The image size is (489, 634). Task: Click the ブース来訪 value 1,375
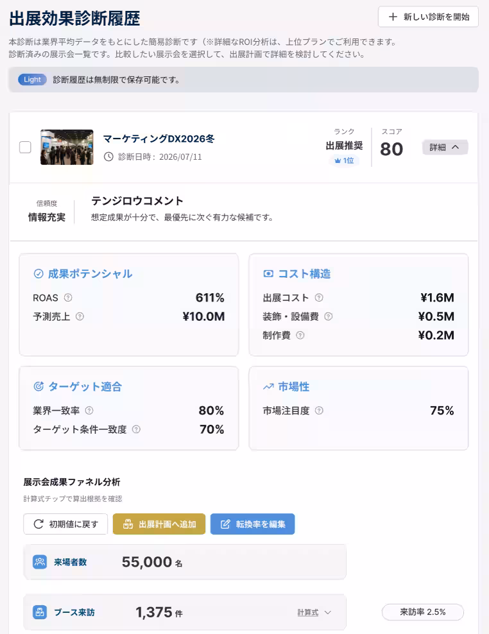coord(154,612)
